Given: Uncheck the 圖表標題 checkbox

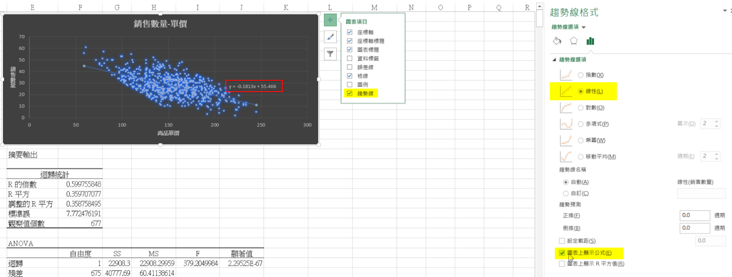Looking at the screenshot, I should tap(350, 49).
